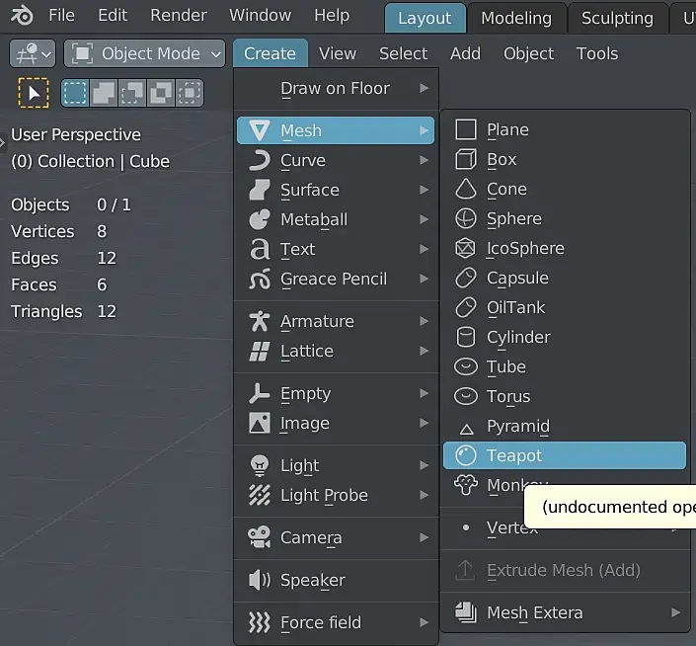Open the editor type selector
696x646 pixels.
[33, 53]
